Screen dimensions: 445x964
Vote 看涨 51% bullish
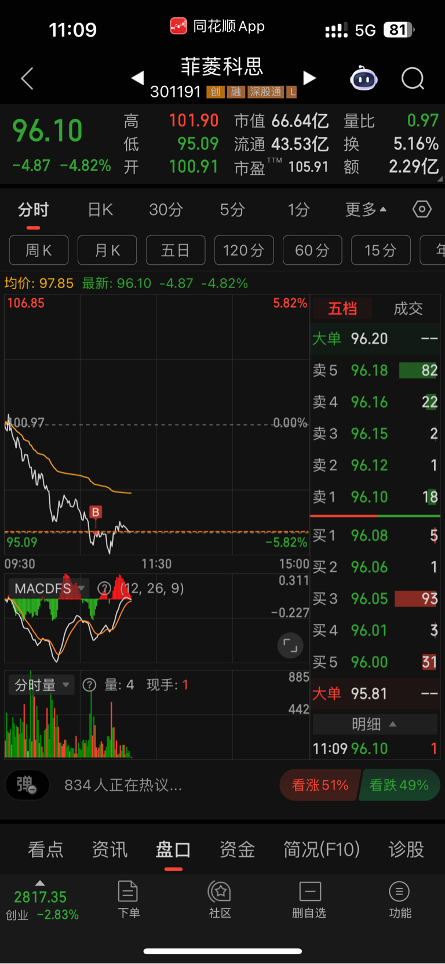click(x=320, y=785)
